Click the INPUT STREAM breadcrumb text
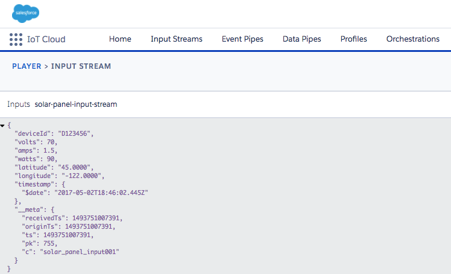The width and height of the screenshot is (451, 274). [81, 66]
